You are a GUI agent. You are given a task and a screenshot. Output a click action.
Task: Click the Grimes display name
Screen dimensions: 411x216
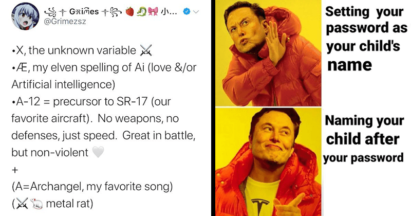[x=84, y=11]
